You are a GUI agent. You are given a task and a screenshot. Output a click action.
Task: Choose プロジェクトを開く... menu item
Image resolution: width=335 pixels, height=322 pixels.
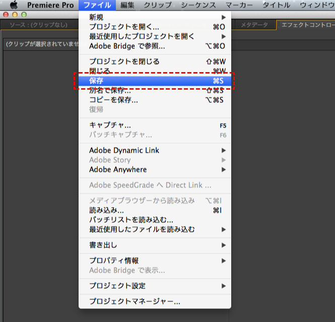click(x=155, y=27)
